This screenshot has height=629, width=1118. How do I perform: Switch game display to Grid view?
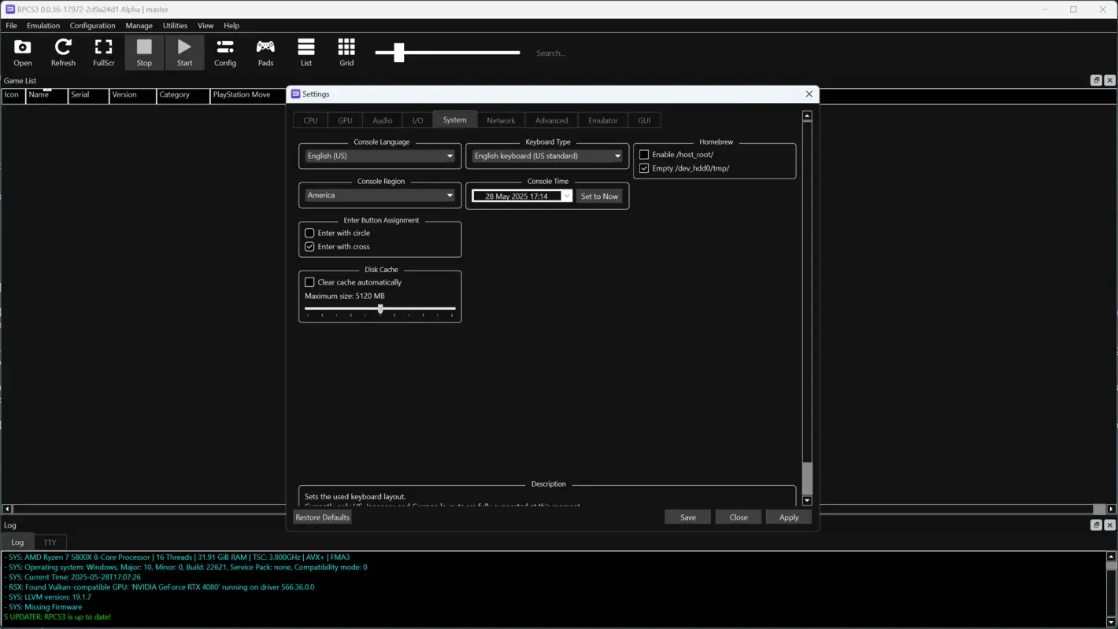346,52
